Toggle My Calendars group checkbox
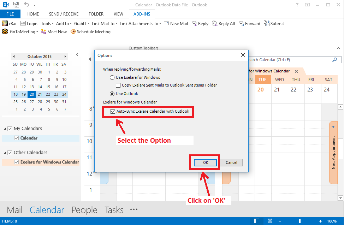Screen dimensions: 344x225 [10, 129]
